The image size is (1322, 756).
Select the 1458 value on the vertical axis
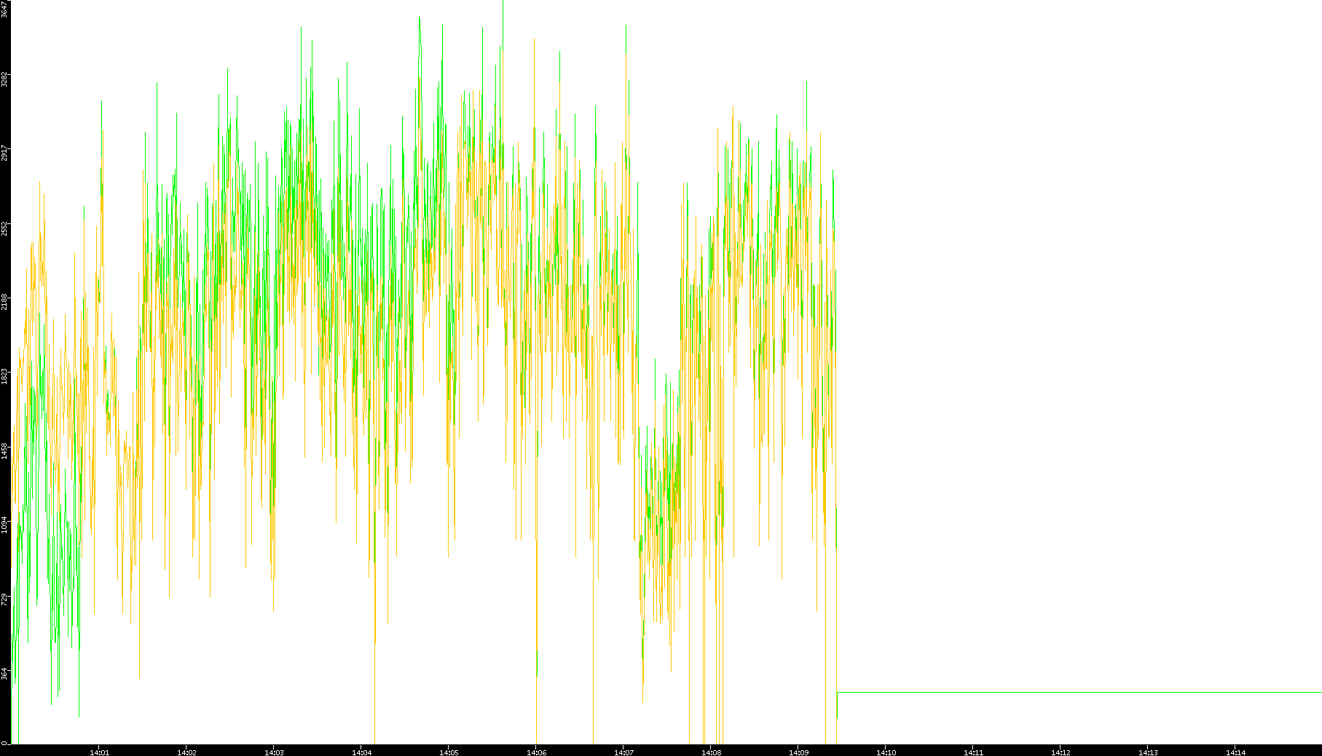(x=4, y=450)
